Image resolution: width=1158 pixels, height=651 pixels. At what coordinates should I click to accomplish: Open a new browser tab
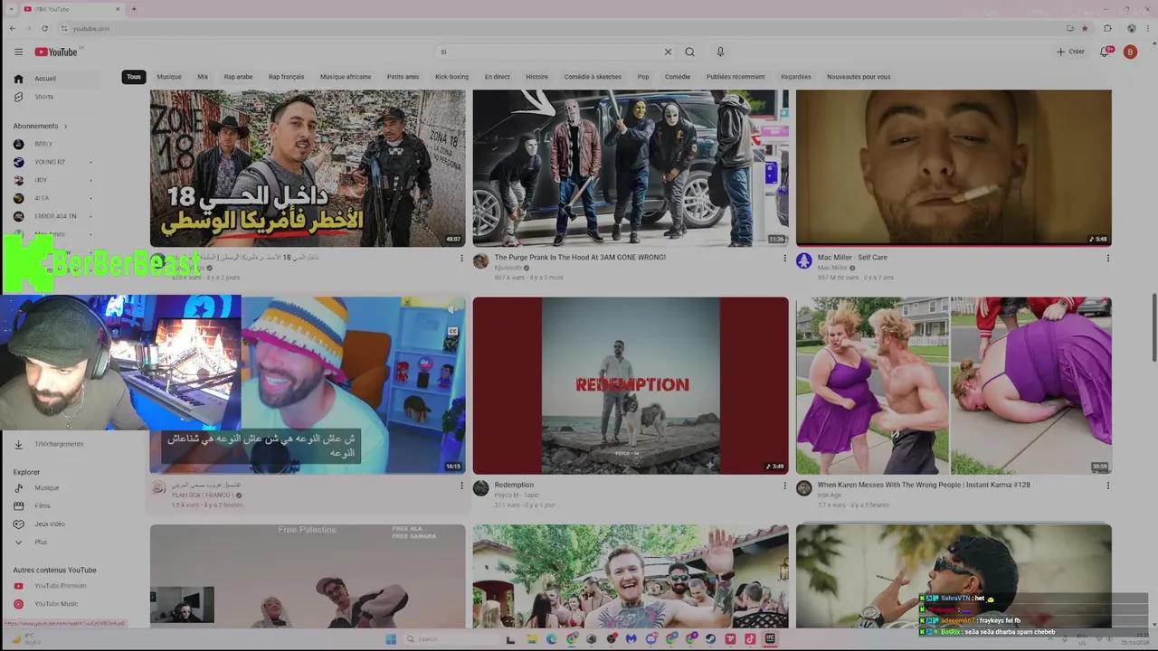134,9
